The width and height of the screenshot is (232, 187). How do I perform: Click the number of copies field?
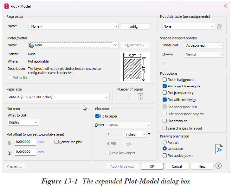click(x=132, y=97)
